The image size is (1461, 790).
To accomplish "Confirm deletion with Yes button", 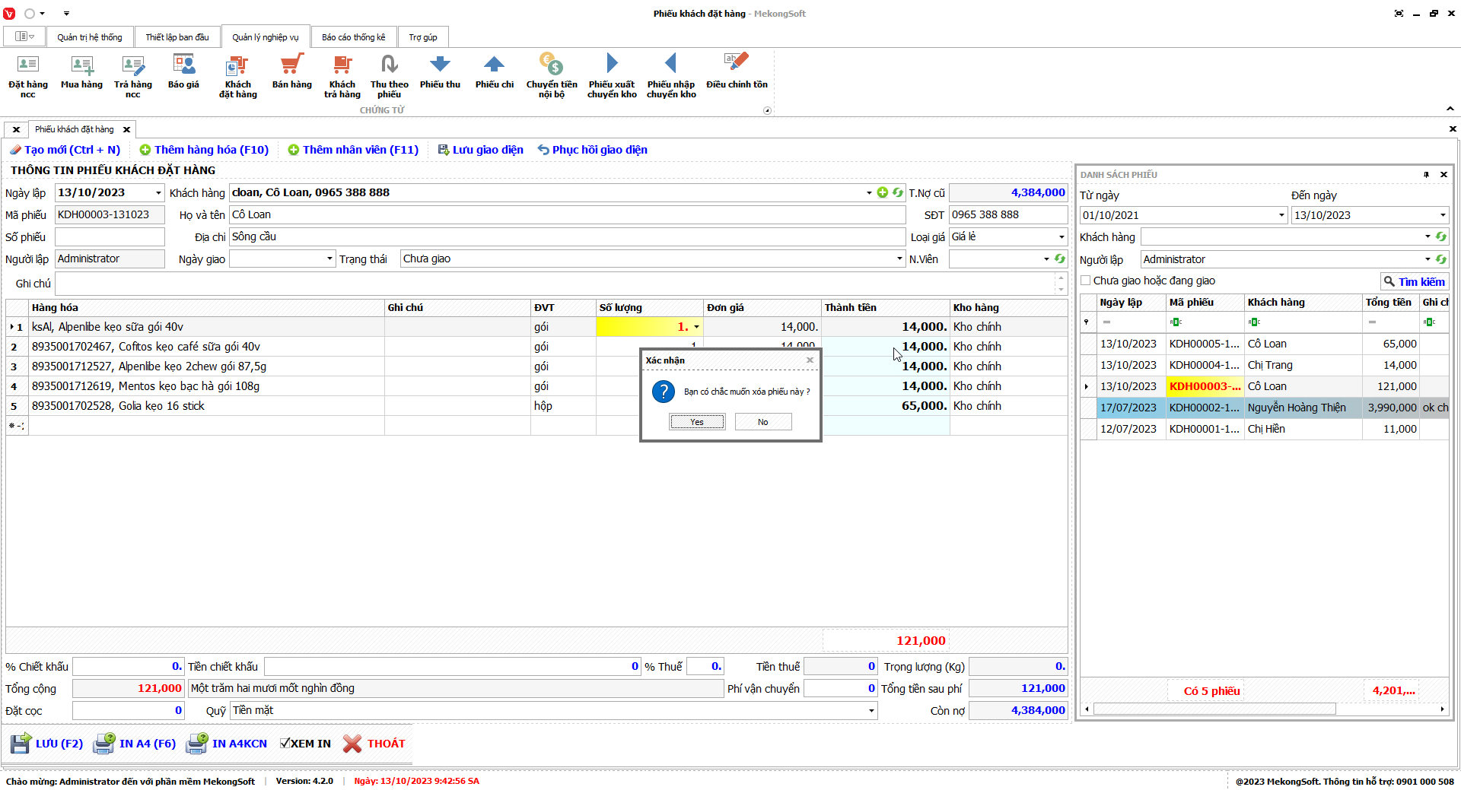I will pyautogui.click(x=697, y=422).
